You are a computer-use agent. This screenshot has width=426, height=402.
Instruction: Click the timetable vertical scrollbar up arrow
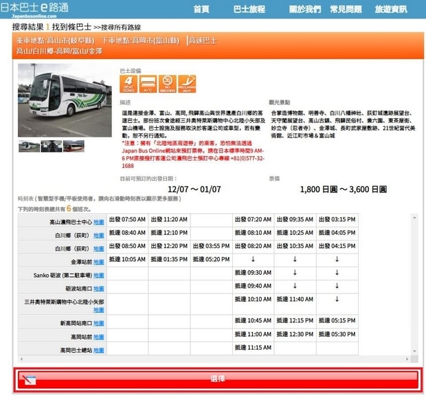(x=414, y=218)
